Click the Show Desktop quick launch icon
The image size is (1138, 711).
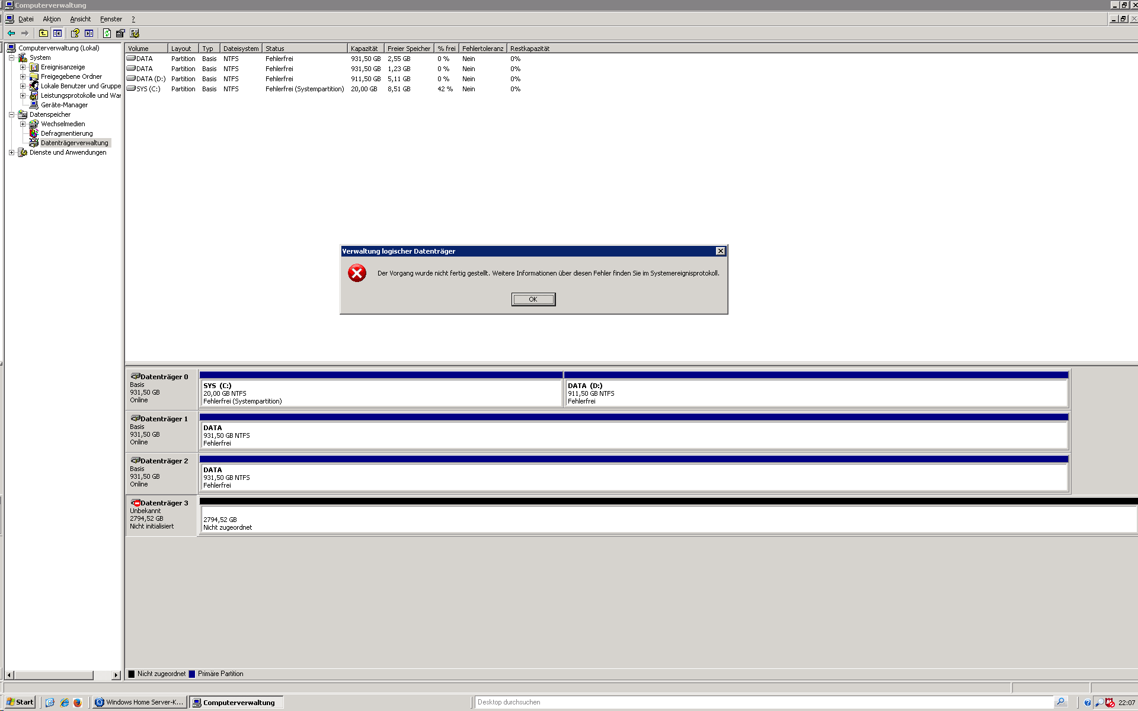tap(50, 702)
